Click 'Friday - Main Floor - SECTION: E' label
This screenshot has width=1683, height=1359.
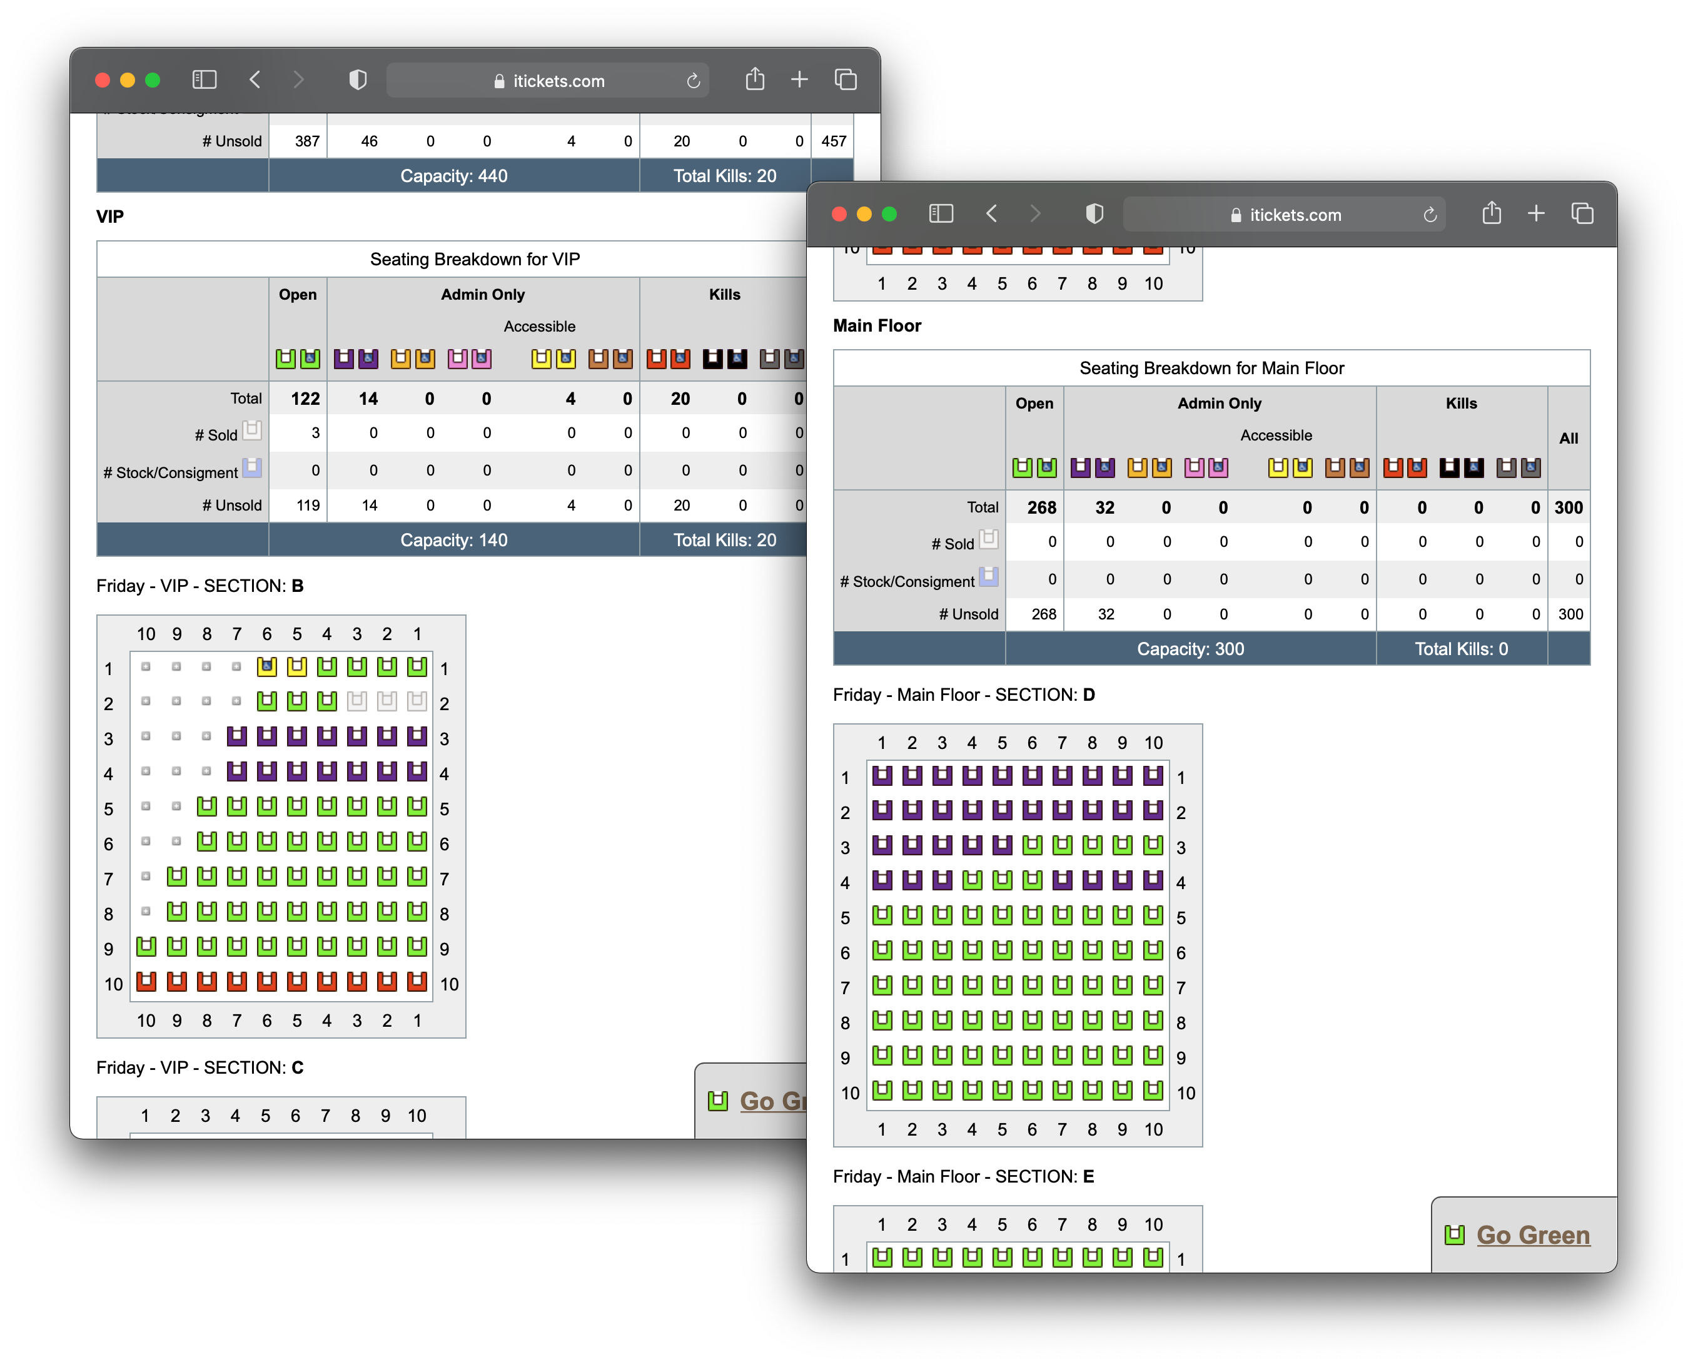[963, 1176]
